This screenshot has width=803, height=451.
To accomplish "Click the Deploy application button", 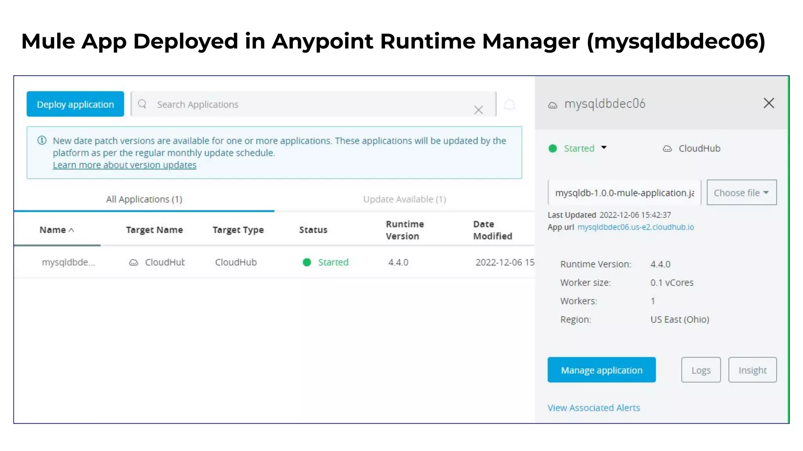I will [75, 104].
